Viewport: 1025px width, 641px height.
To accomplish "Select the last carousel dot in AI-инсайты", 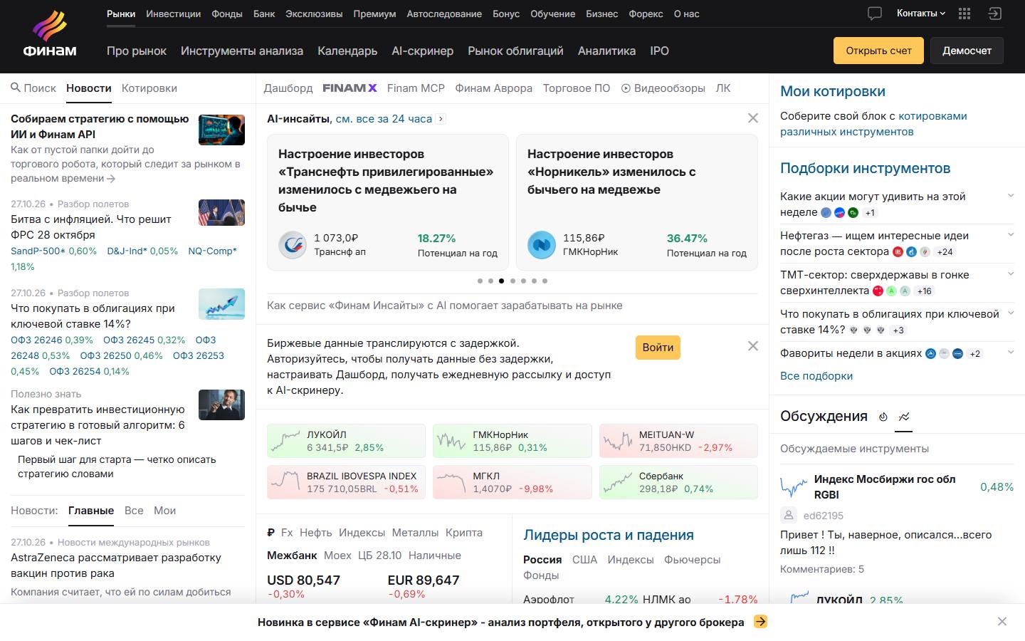I will click(x=545, y=281).
